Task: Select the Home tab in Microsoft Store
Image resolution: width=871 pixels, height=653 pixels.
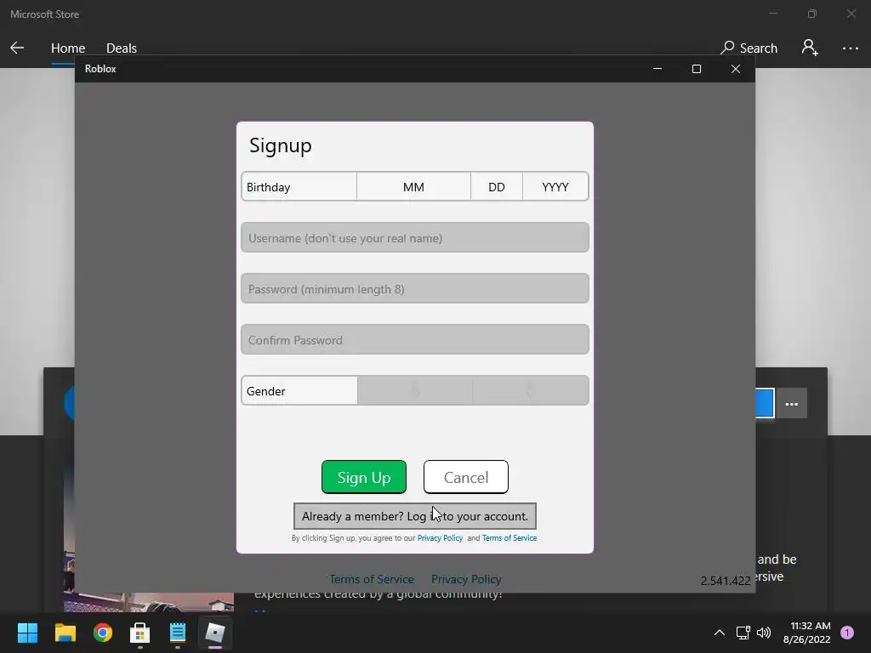Action: [68, 48]
